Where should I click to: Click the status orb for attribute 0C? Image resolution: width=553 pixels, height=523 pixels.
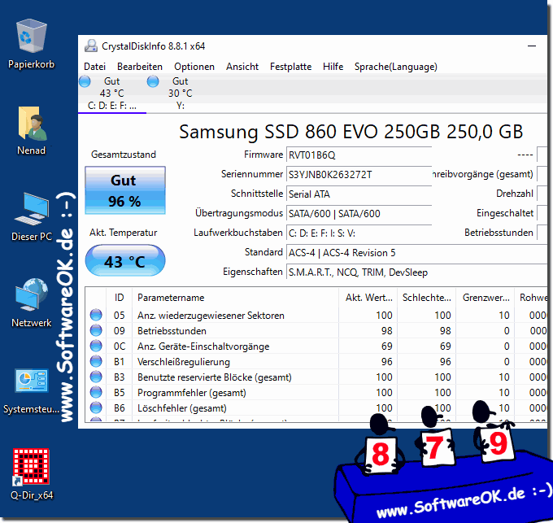pyautogui.click(x=96, y=346)
